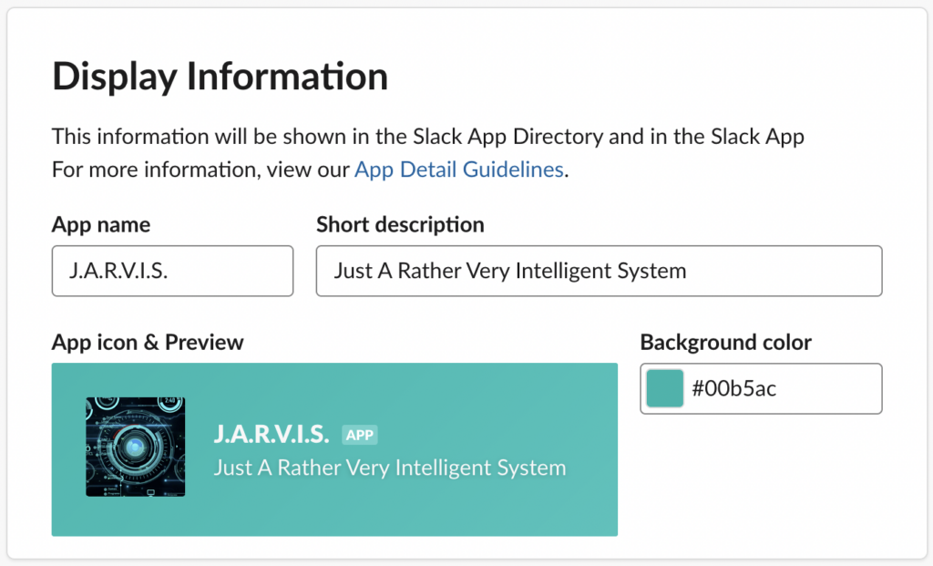
Task: Click the 'App name' label
Action: click(x=101, y=224)
